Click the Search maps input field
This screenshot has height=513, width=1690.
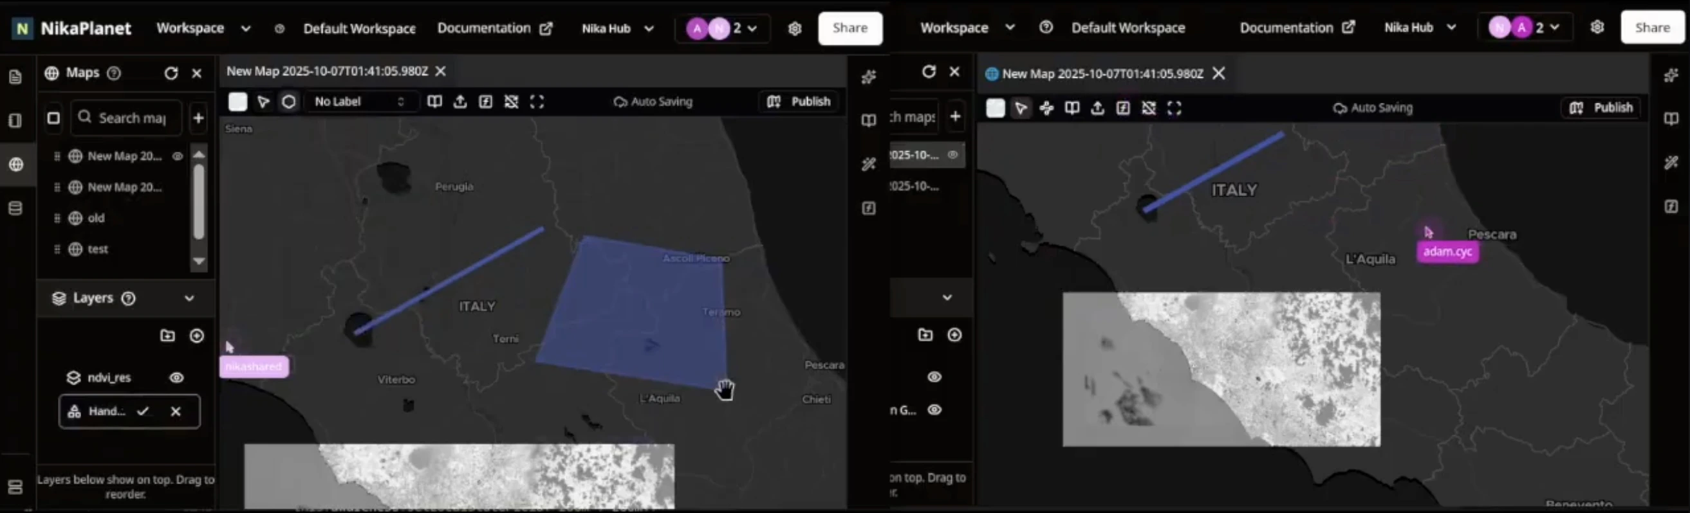point(126,118)
